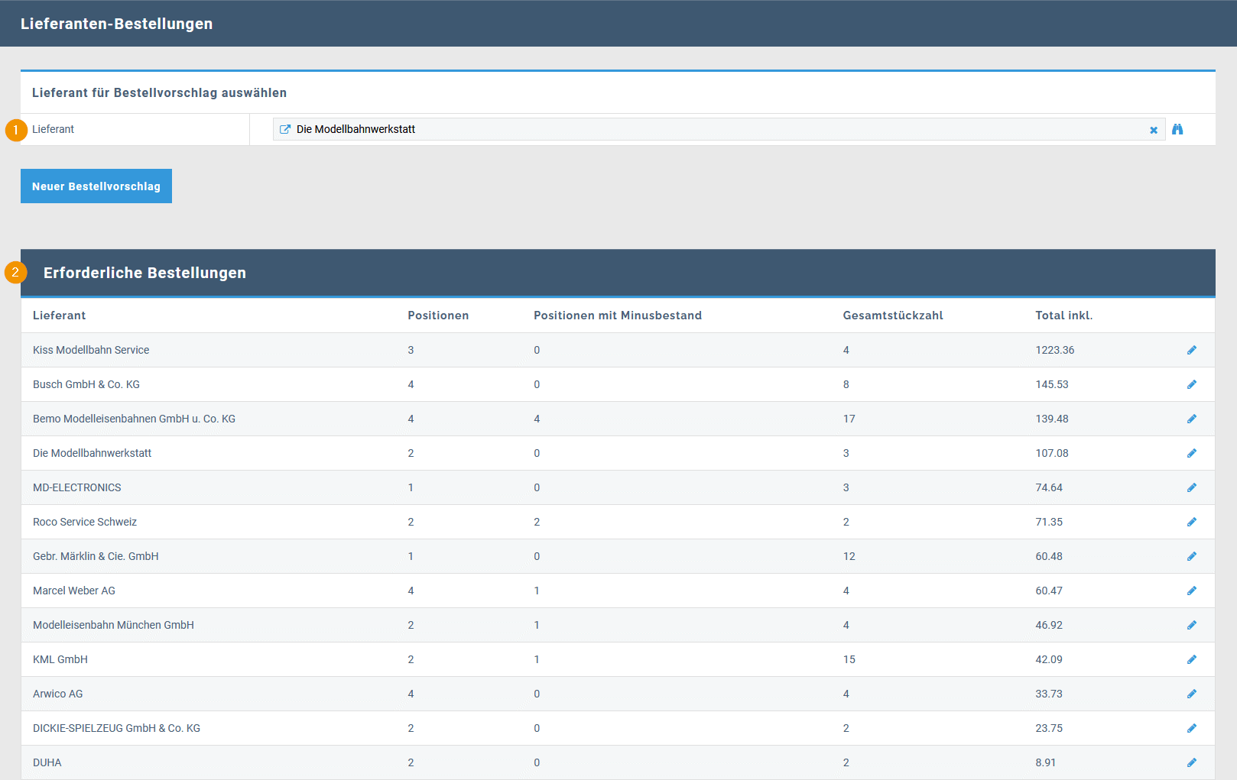Click edit pencil for Gebr. Märklin & Cie. GmbH
Viewport: 1237px width, 780px height.
point(1192,556)
